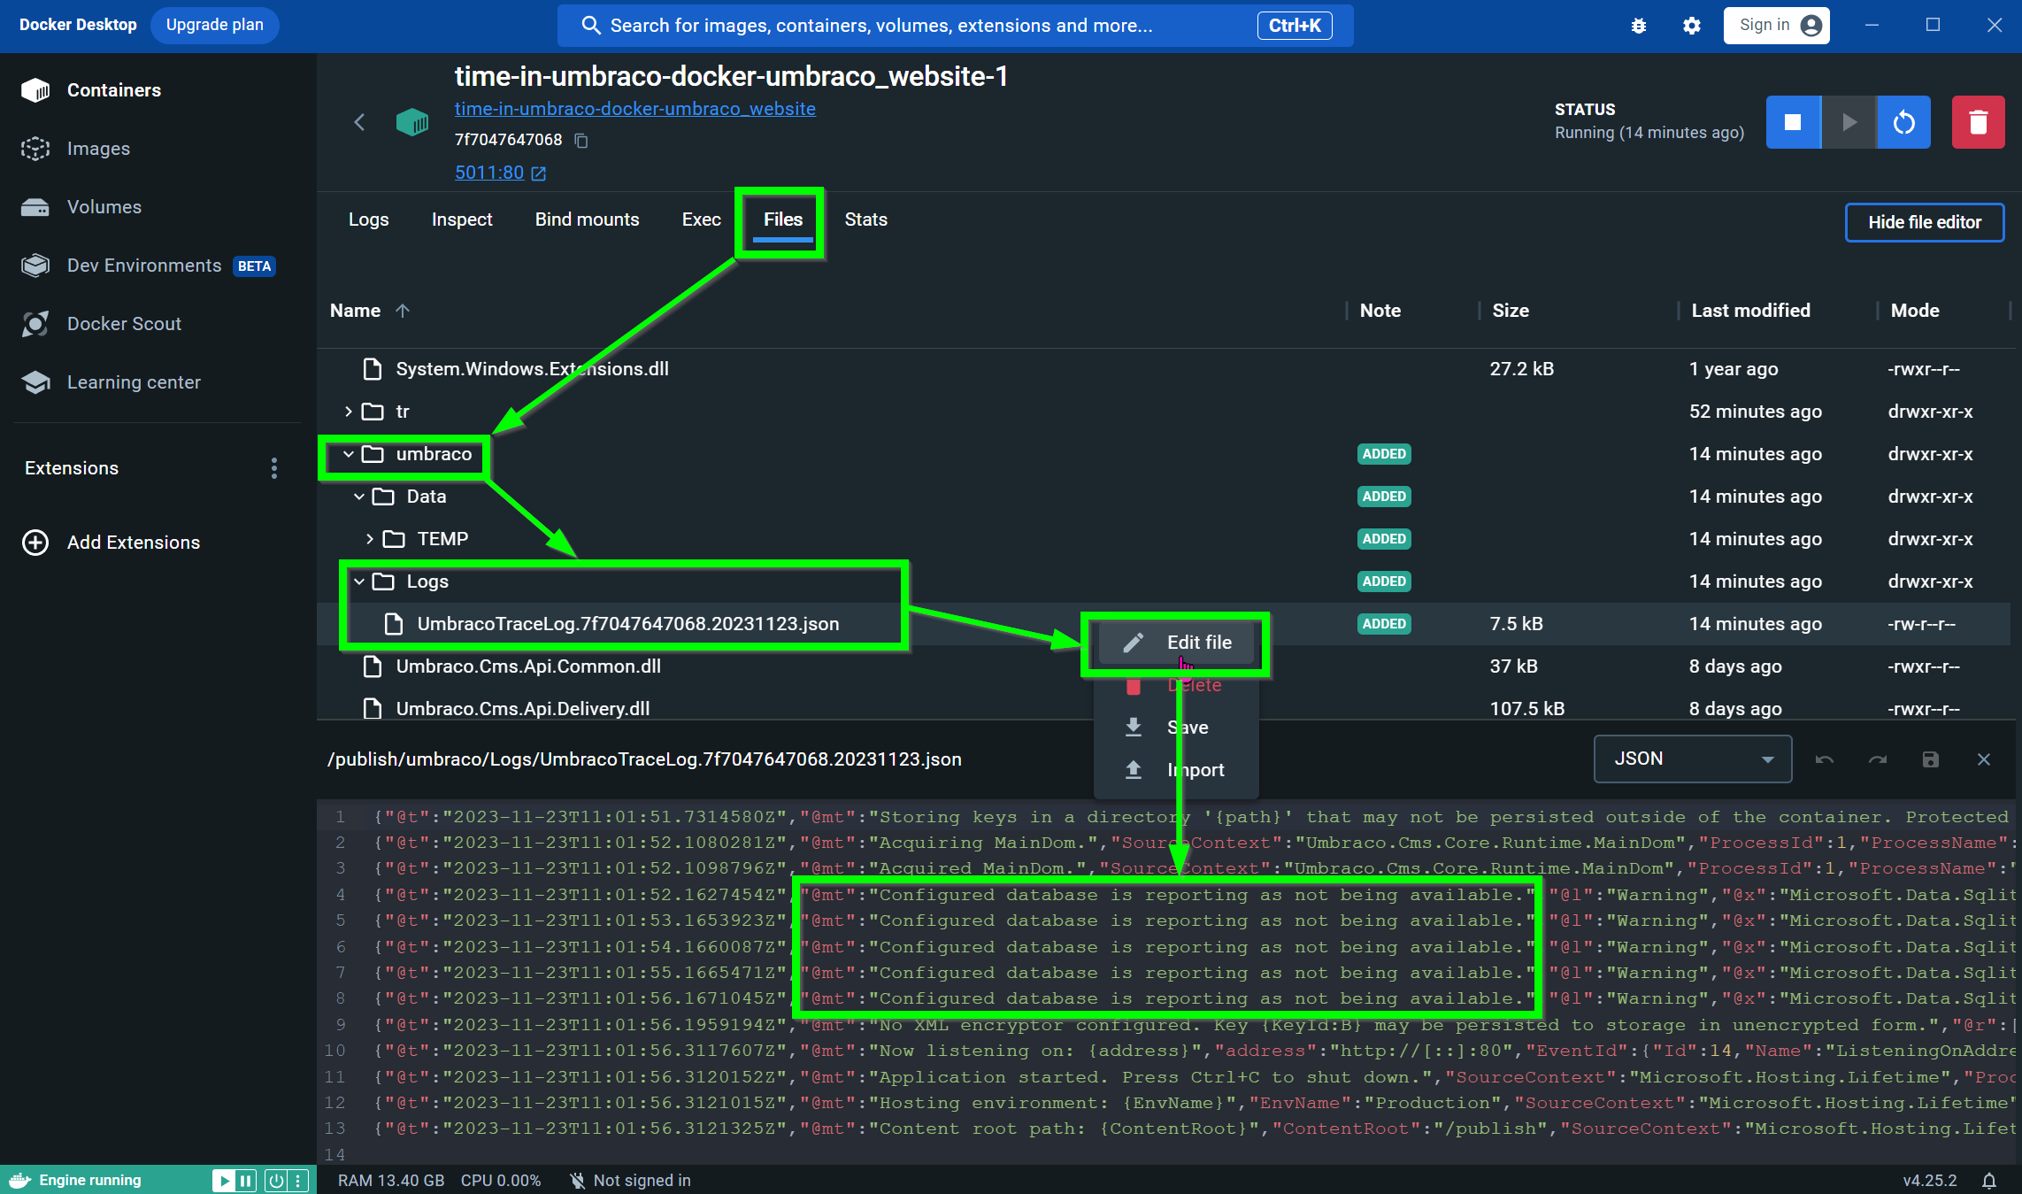2022x1194 pixels.
Task: Stop the running container
Action: tap(1793, 122)
